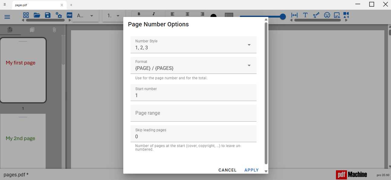This screenshot has width=391, height=180.
Task: Select the signature draw tool
Action: click(316, 15)
